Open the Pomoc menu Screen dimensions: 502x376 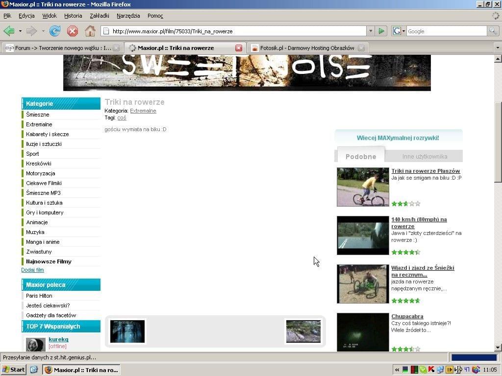[x=155, y=16]
